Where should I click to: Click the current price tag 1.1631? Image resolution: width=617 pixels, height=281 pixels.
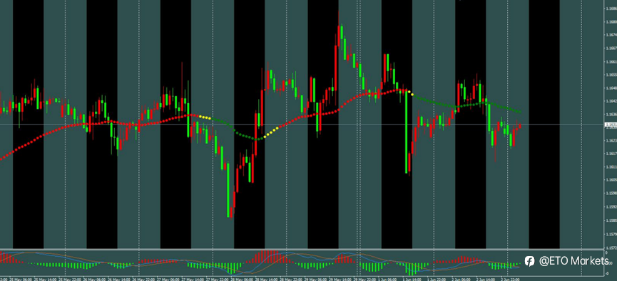click(x=611, y=124)
